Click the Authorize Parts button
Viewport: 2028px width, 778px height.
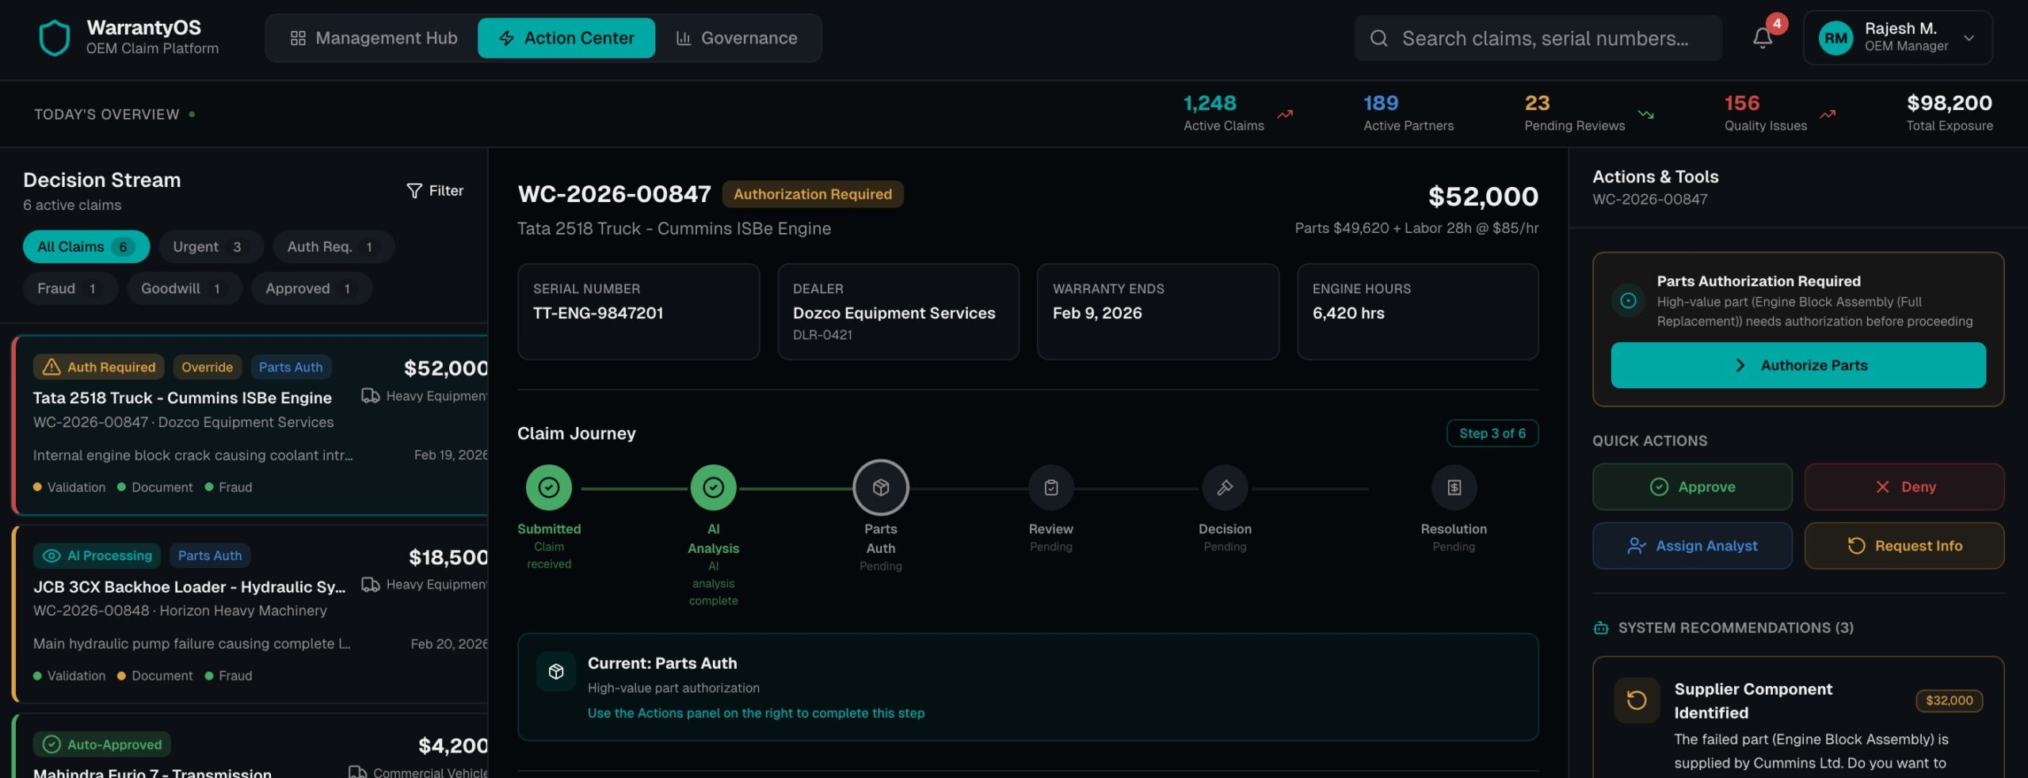tap(1798, 365)
